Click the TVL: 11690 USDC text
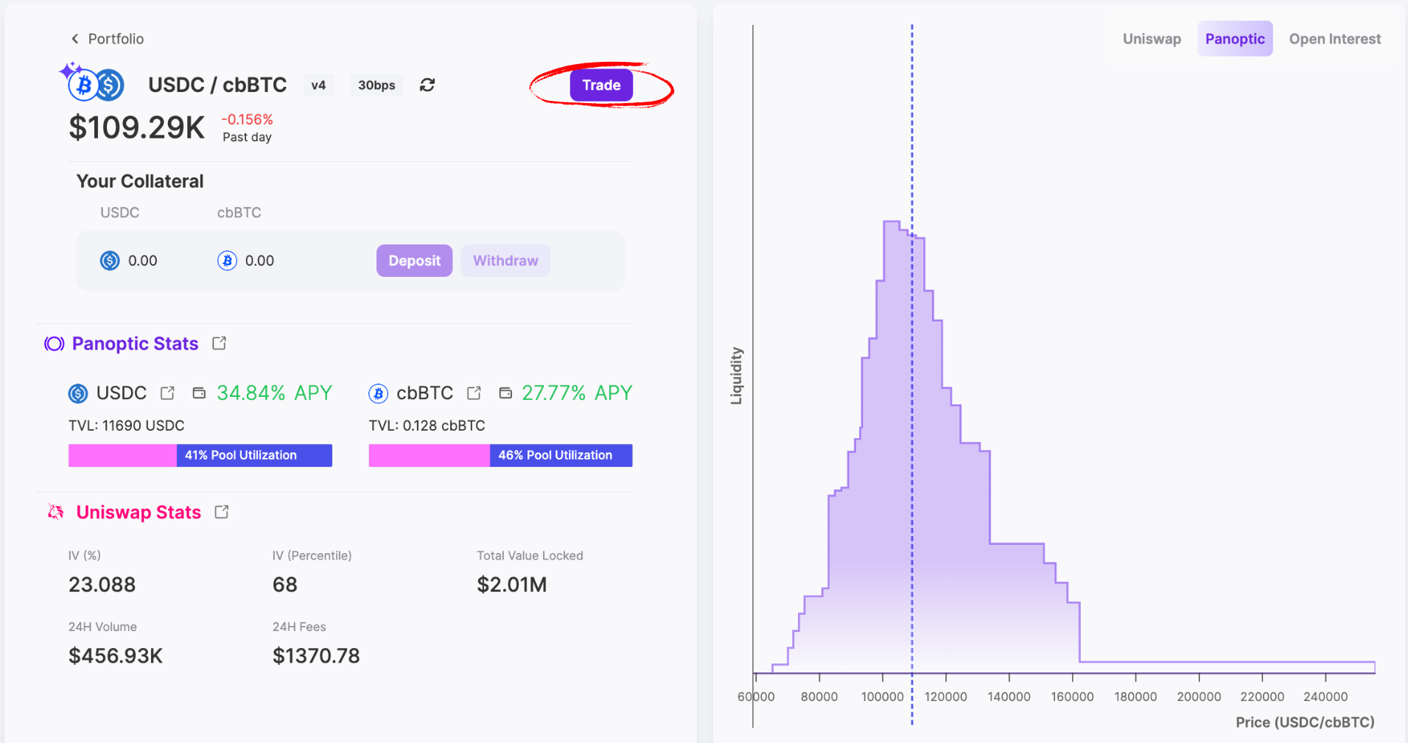The width and height of the screenshot is (1408, 743). click(127, 426)
